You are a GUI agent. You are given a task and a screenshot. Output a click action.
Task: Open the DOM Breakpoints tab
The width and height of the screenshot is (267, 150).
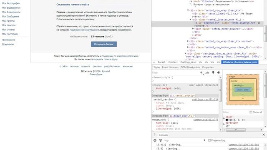pyautogui.click(x=190, y=67)
